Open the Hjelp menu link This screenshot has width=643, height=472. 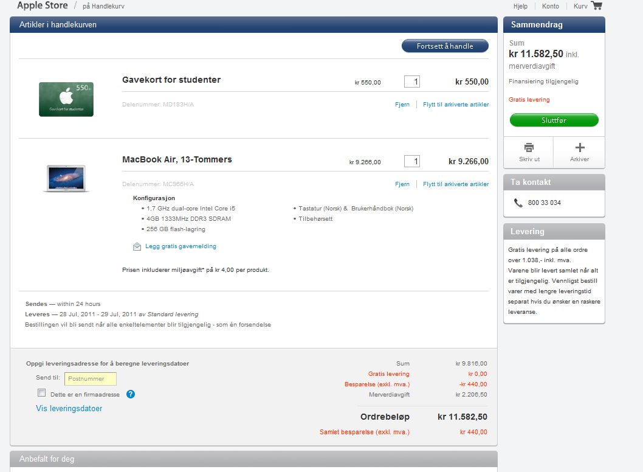520,6
